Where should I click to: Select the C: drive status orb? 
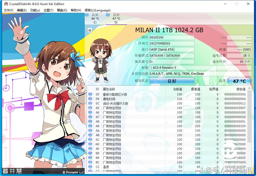(87, 15)
